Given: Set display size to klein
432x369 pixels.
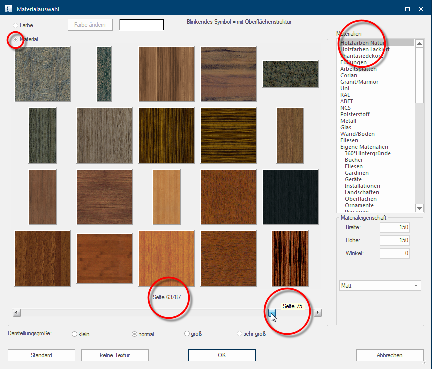Looking at the screenshot, I should coord(75,334).
